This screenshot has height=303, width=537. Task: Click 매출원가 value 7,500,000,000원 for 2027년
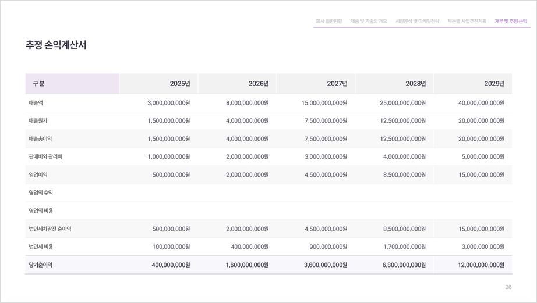(x=326, y=121)
